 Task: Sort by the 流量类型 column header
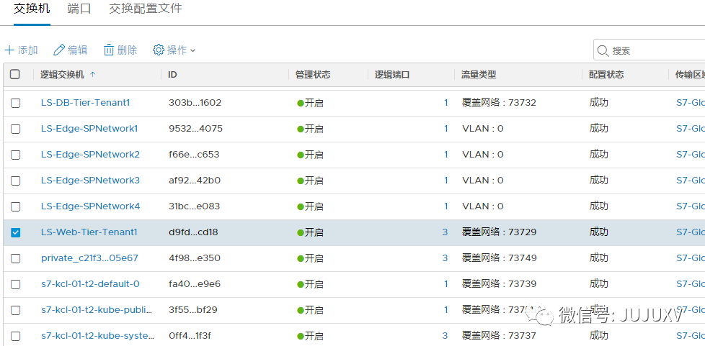coord(479,75)
